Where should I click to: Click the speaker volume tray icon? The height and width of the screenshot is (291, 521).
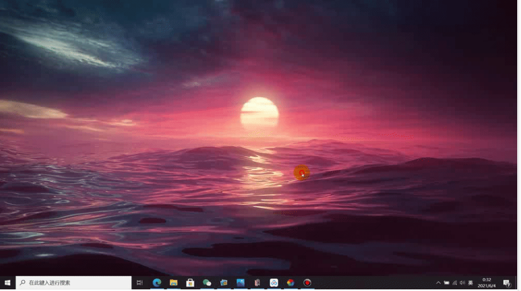tap(462, 283)
